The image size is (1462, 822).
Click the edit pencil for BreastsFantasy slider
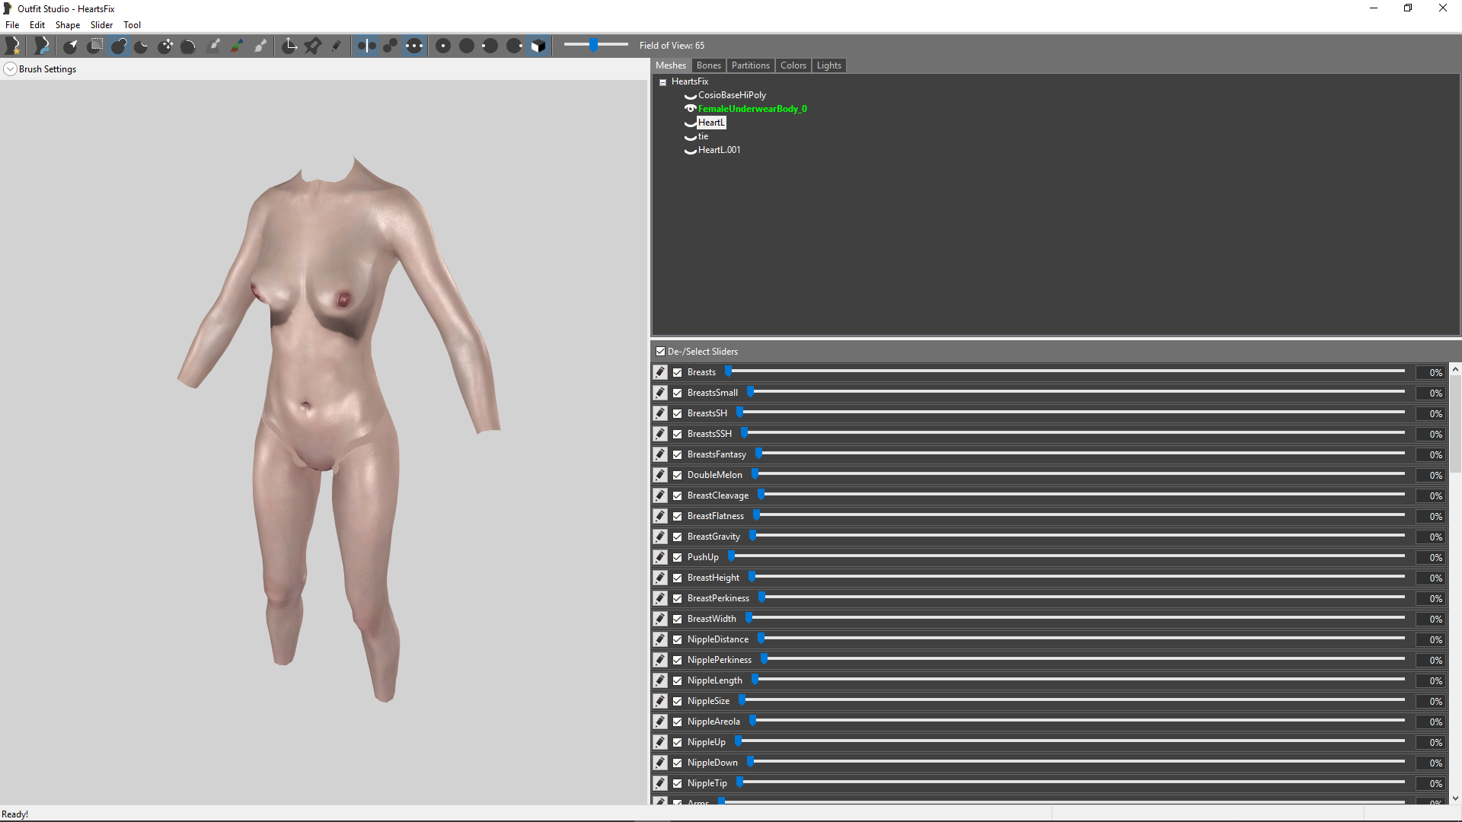click(660, 454)
